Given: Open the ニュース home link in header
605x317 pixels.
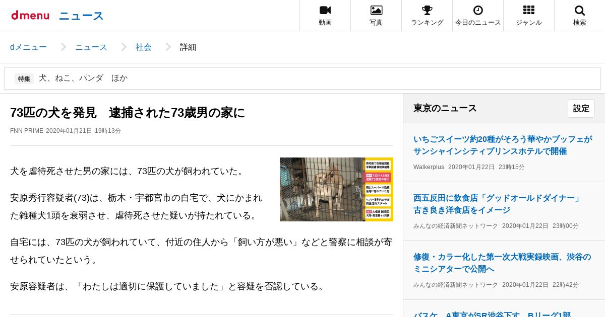Looking at the screenshot, I should [x=81, y=16].
